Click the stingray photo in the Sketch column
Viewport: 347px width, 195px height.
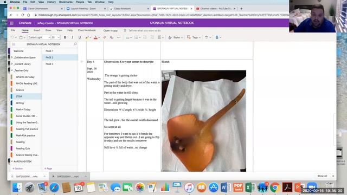204,121
